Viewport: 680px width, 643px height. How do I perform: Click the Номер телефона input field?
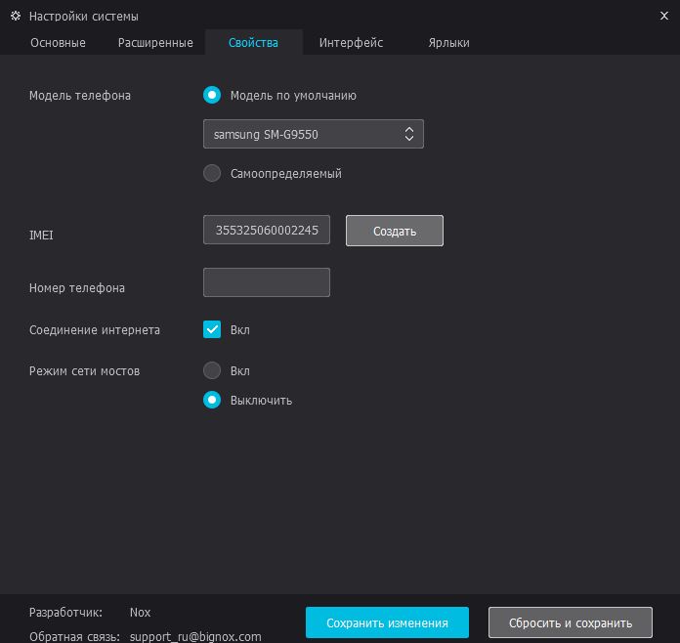[267, 282]
